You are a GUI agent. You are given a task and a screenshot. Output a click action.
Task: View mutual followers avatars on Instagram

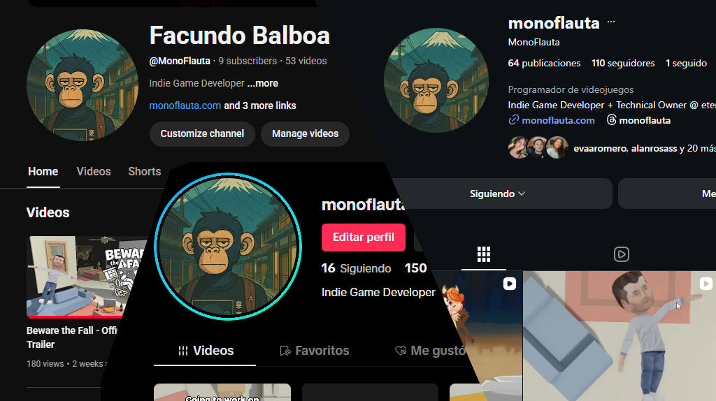pyautogui.click(x=538, y=147)
